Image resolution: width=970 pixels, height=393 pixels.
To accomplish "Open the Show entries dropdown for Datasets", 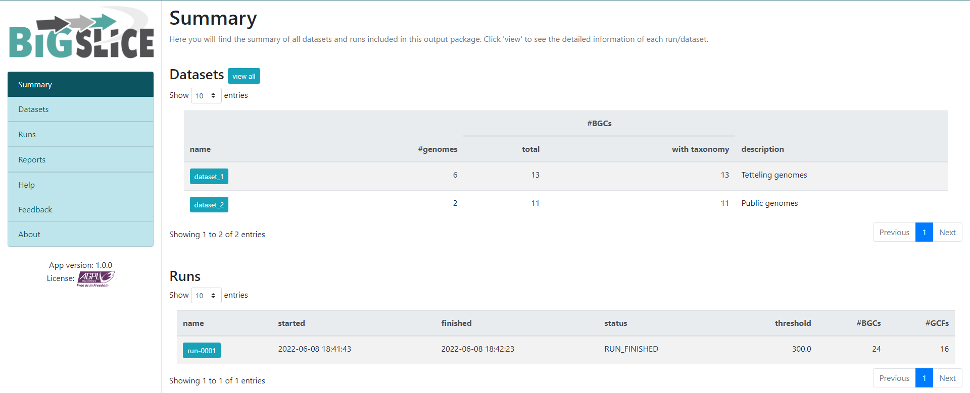I will point(206,95).
